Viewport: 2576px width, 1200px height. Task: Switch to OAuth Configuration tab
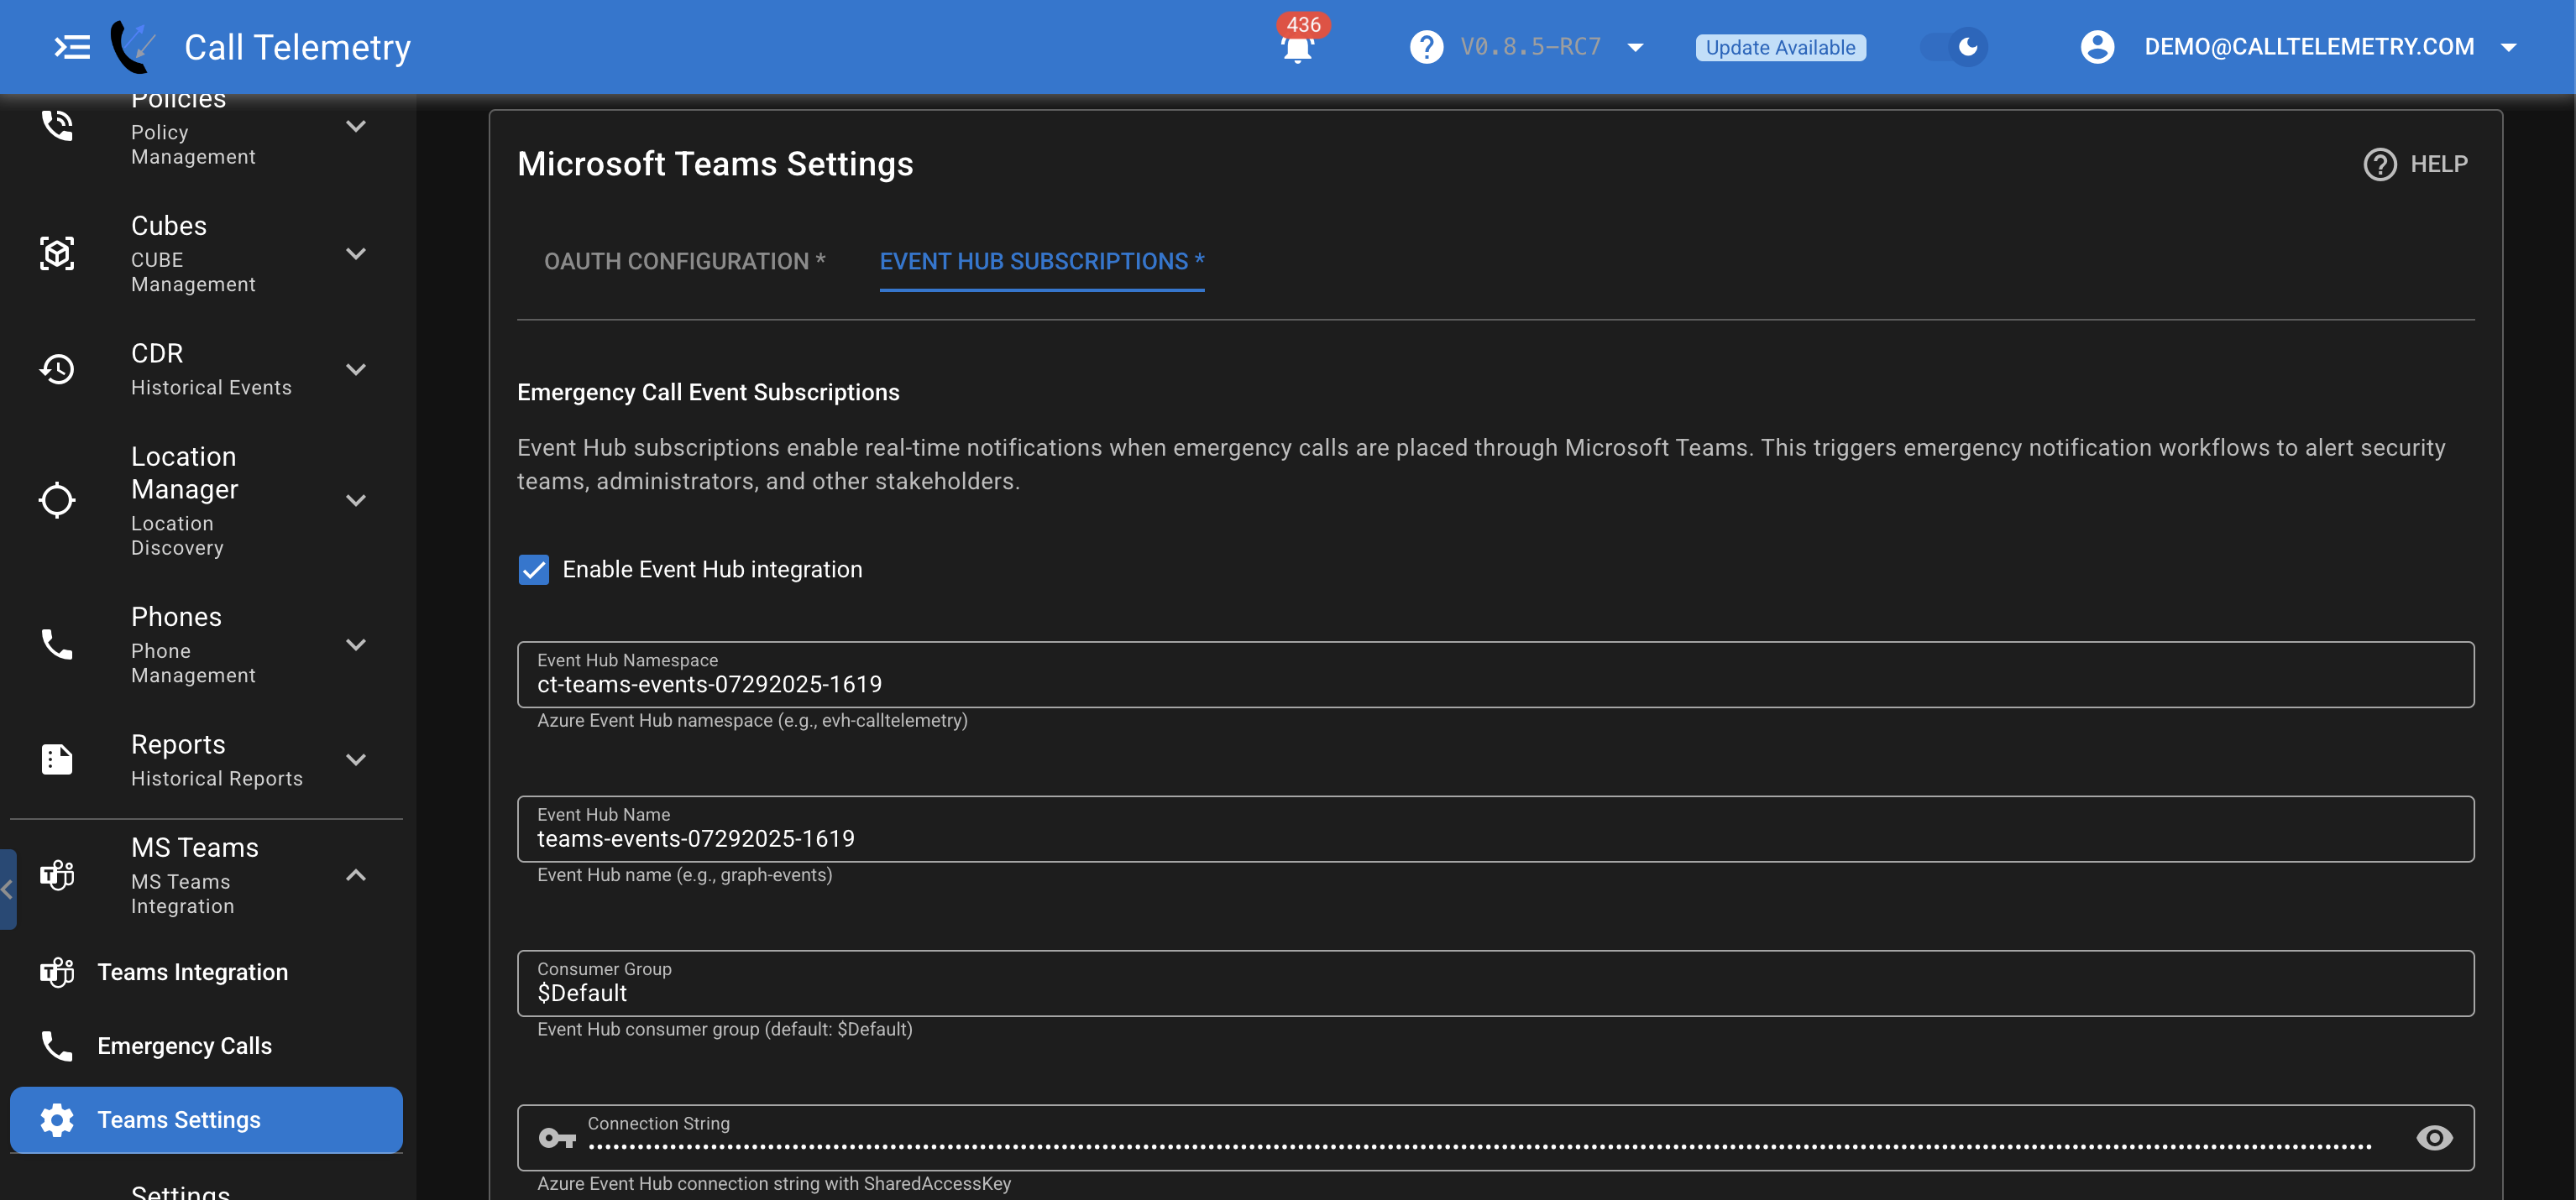point(685,262)
